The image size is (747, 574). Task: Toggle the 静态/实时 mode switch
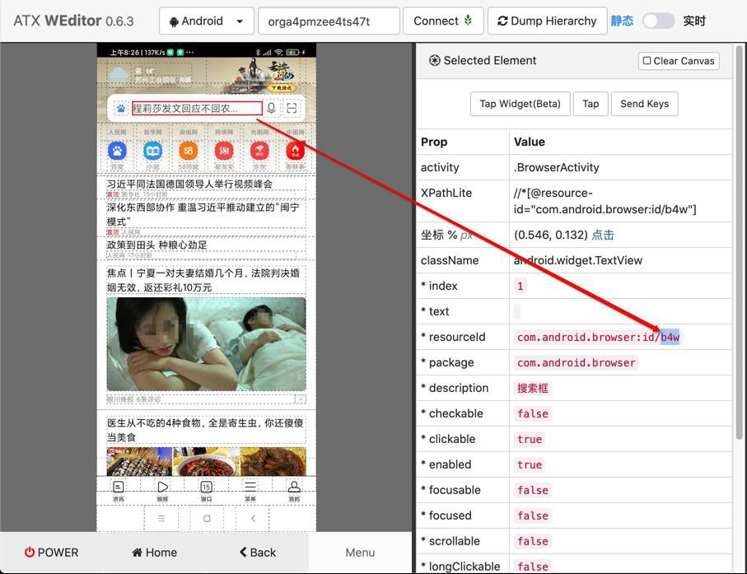[658, 21]
